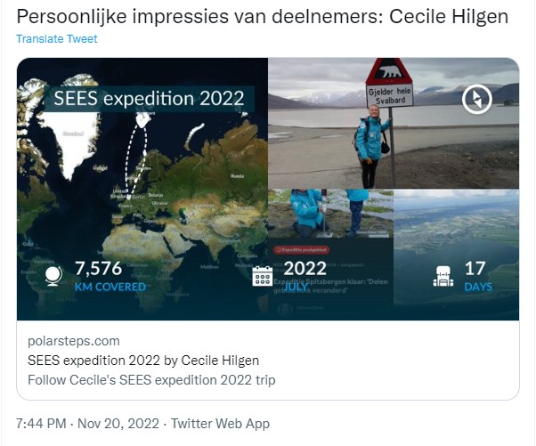Click the SEES expedition 2022 map heading
Image resolution: width=536 pixels, height=446 pixels.
point(150,98)
